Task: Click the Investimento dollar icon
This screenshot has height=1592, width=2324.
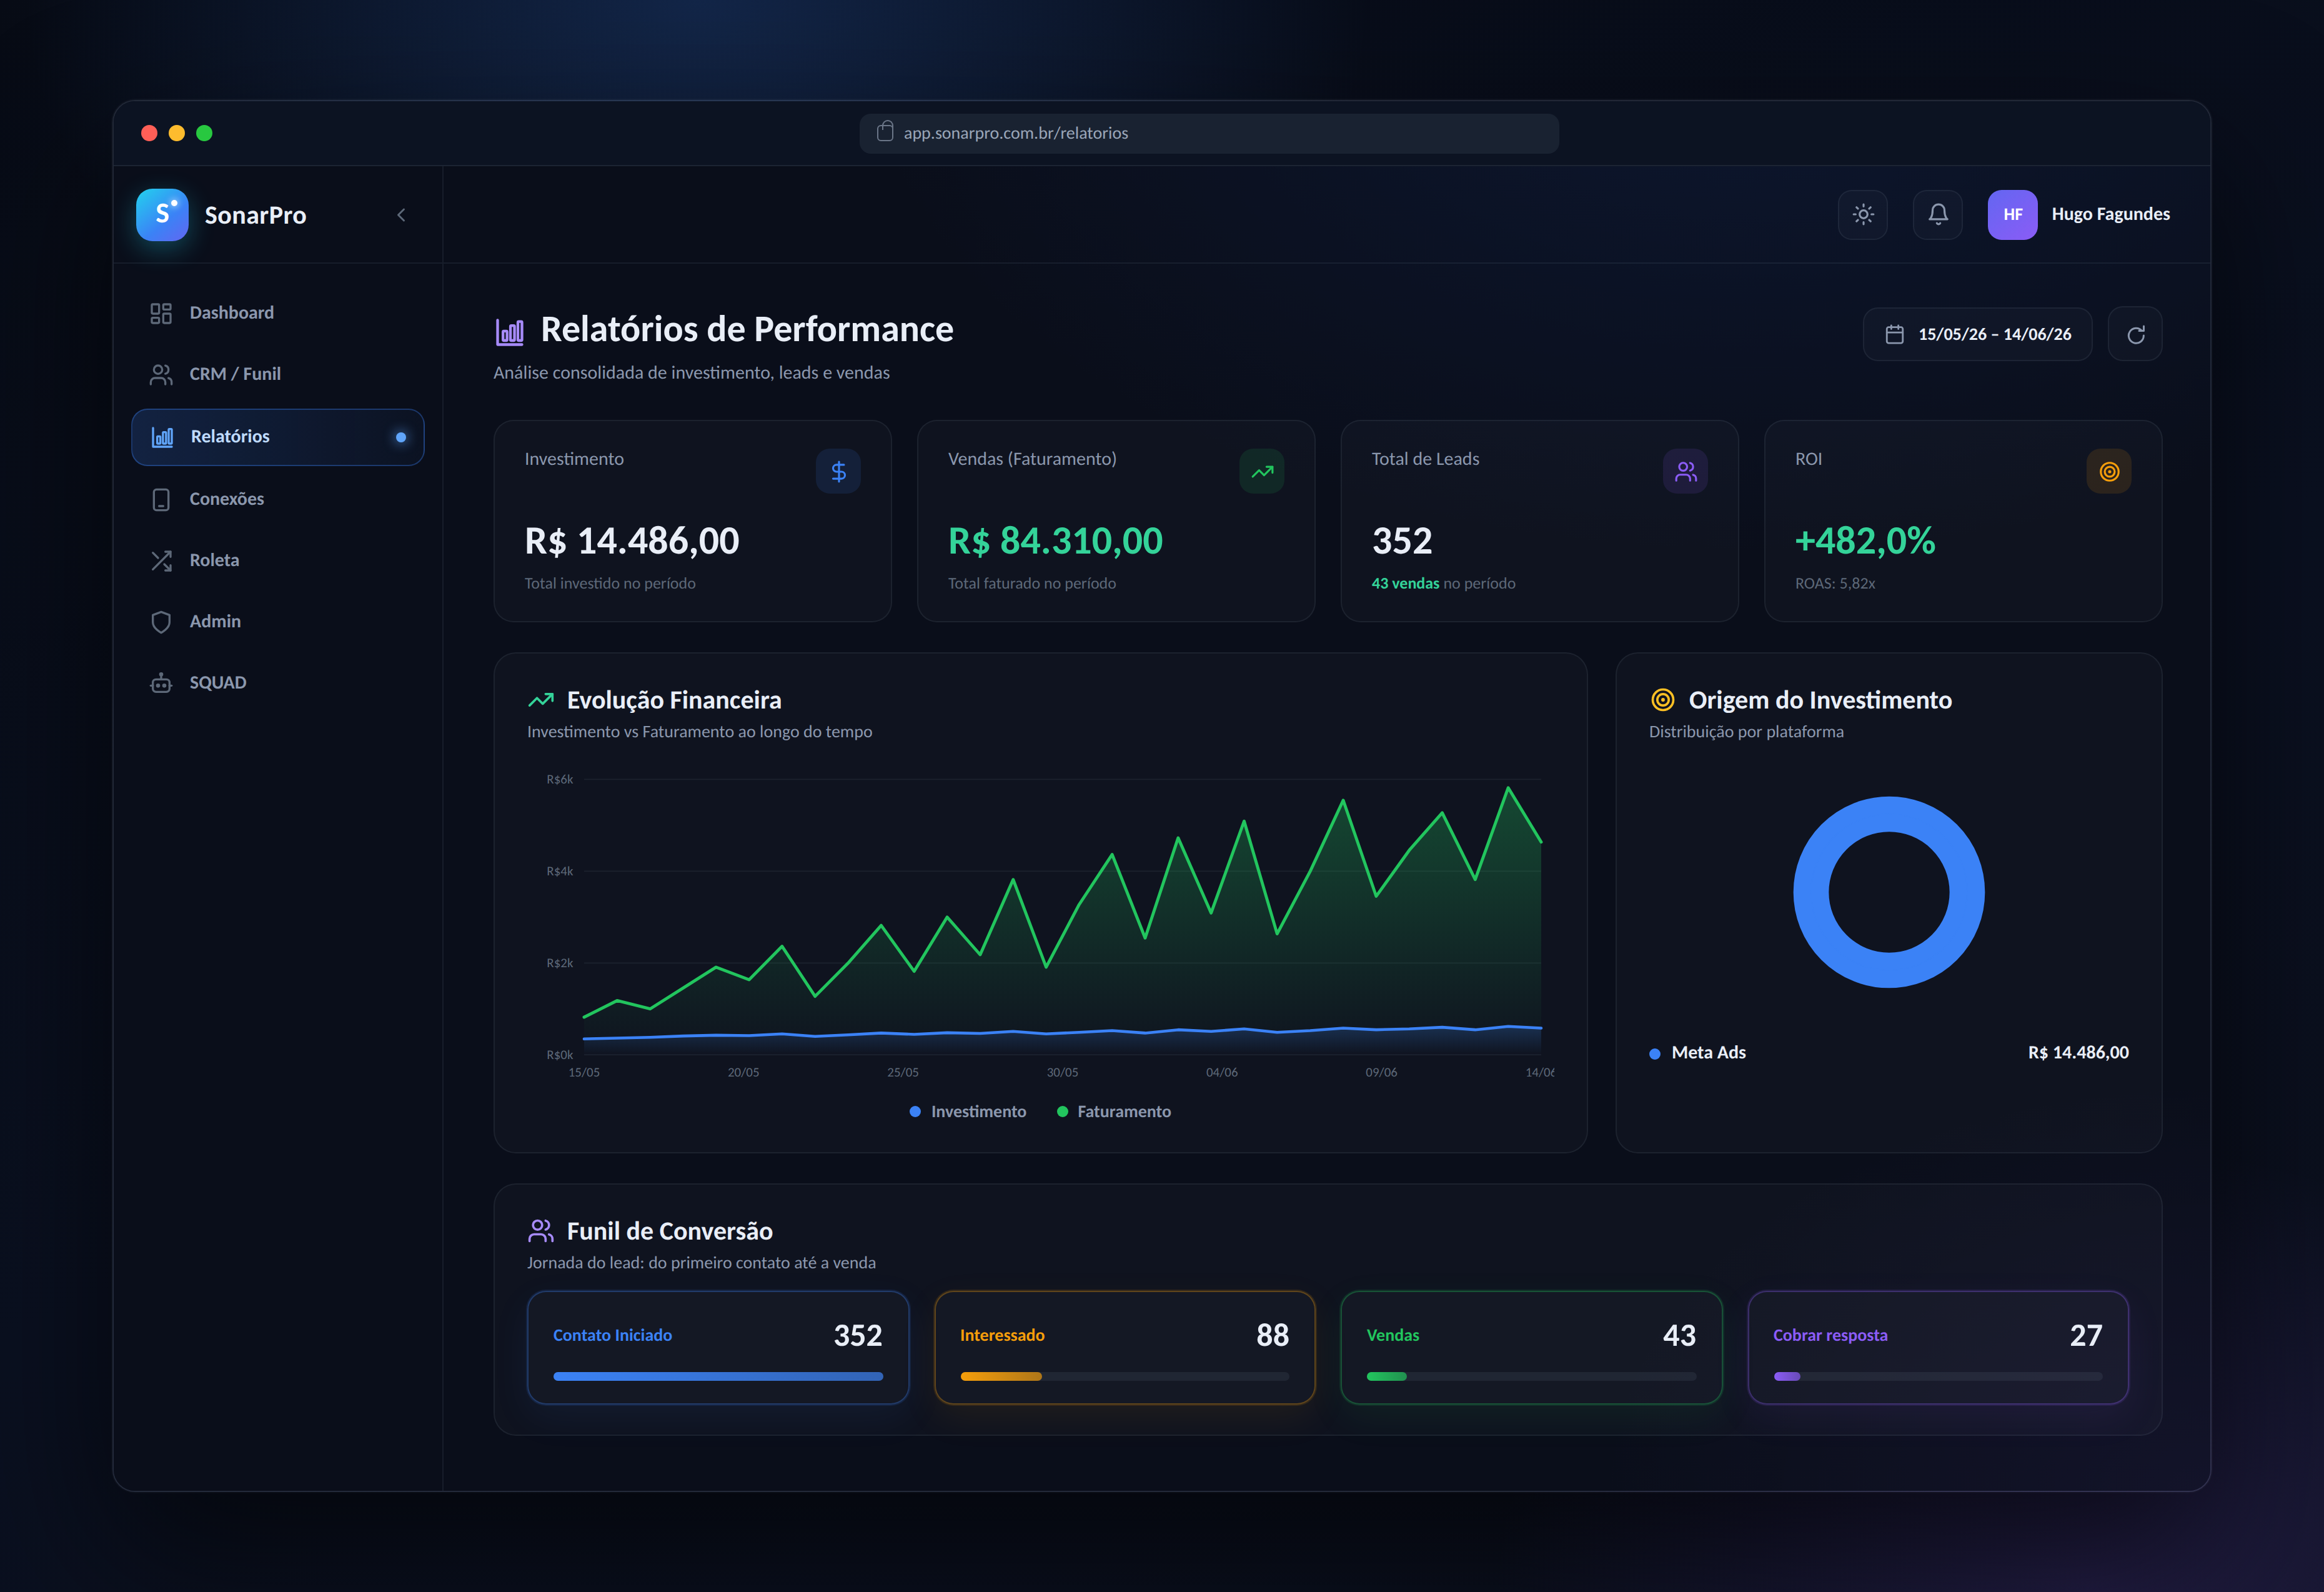Action: pyautogui.click(x=838, y=471)
